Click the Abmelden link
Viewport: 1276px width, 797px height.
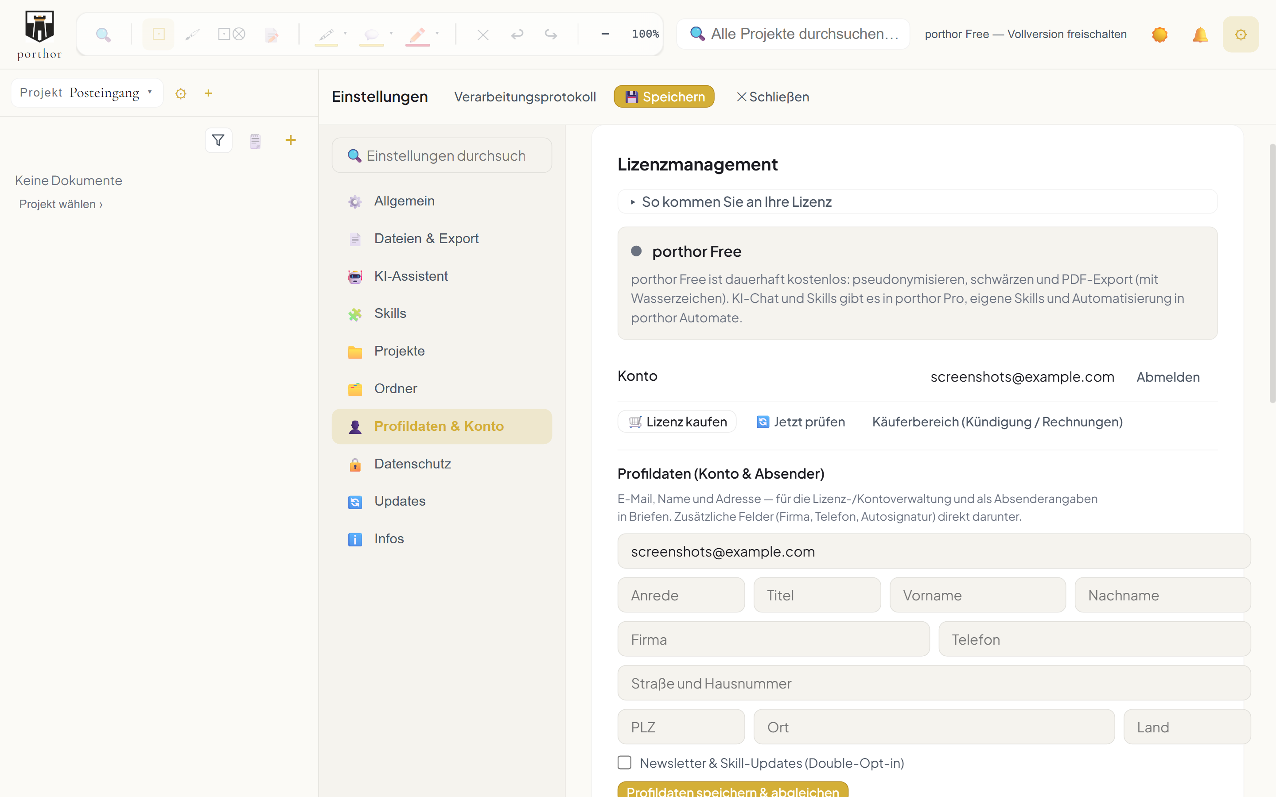[1168, 377]
